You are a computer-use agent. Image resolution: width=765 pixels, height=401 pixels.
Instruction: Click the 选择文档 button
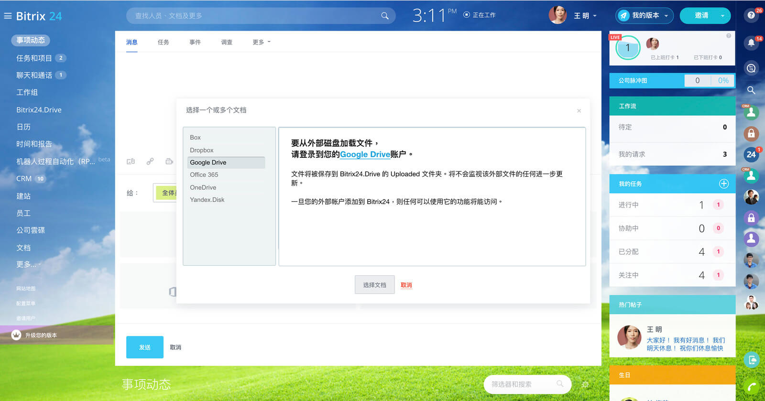(x=374, y=285)
